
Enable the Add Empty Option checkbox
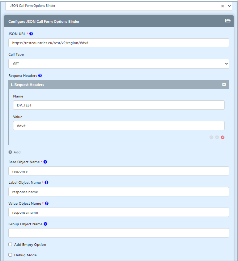pyautogui.click(x=10, y=244)
